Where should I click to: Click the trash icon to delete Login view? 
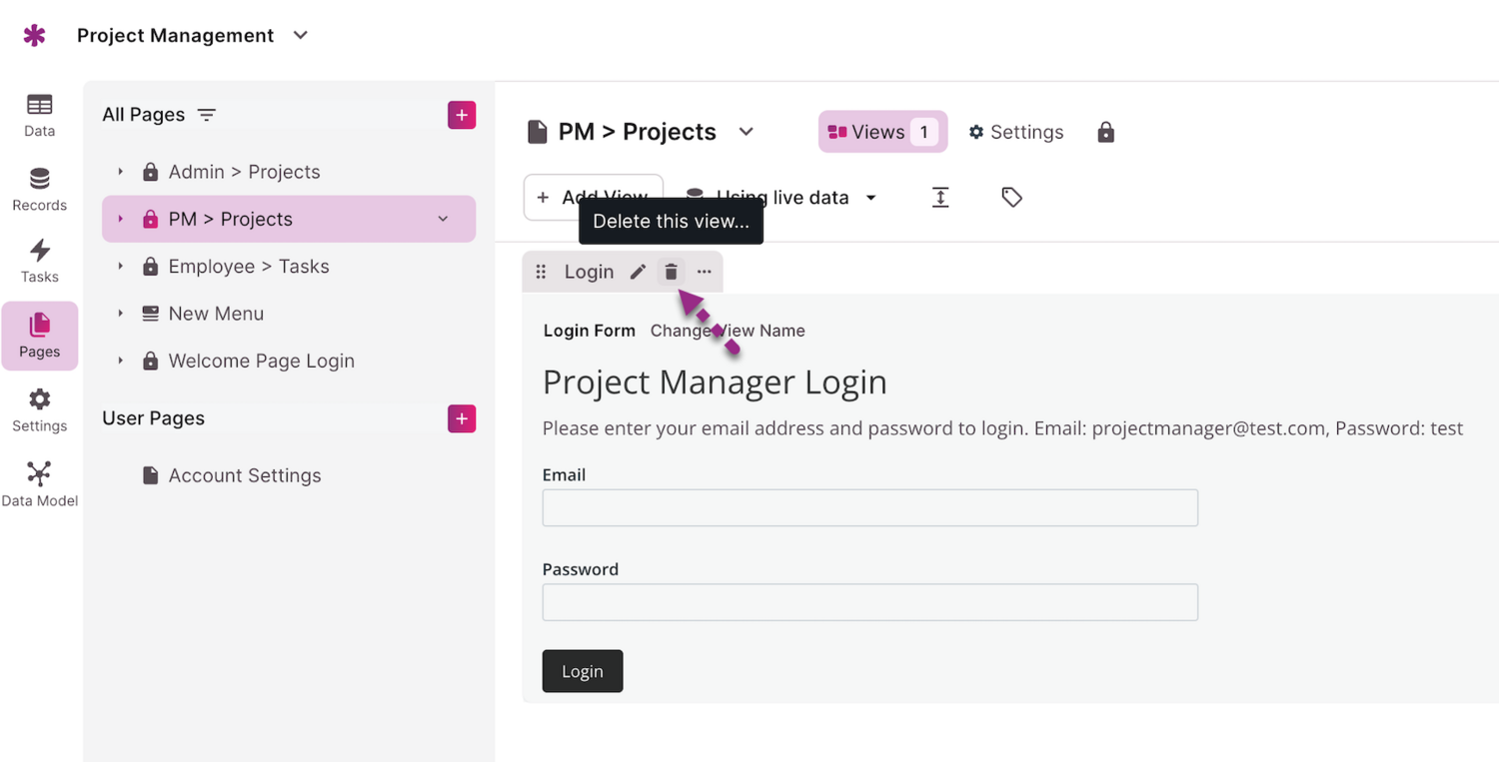coord(671,272)
